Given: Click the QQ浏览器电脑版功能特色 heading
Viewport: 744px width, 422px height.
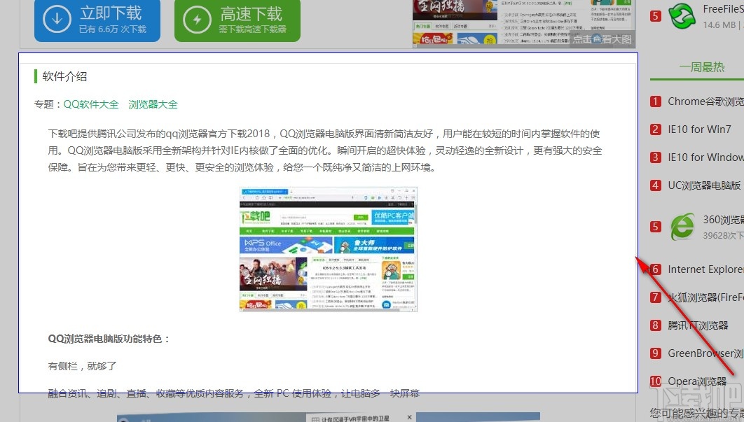Looking at the screenshot, I should [109, 339].
